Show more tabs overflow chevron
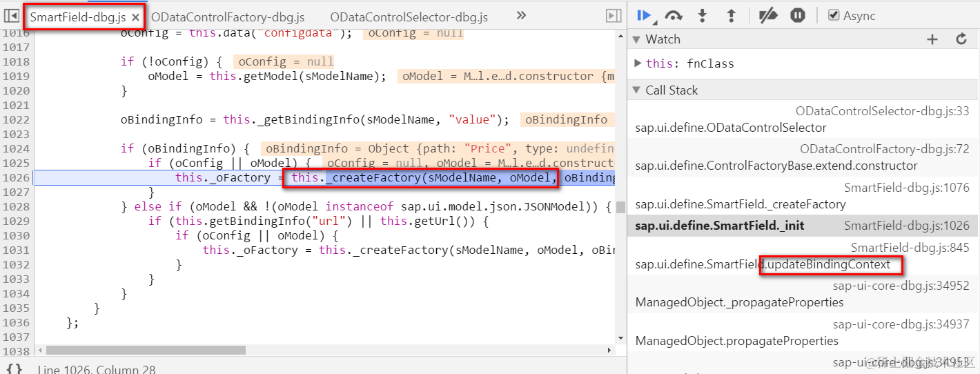The width and height of the screenshot is (980, 374). (522, 15)
